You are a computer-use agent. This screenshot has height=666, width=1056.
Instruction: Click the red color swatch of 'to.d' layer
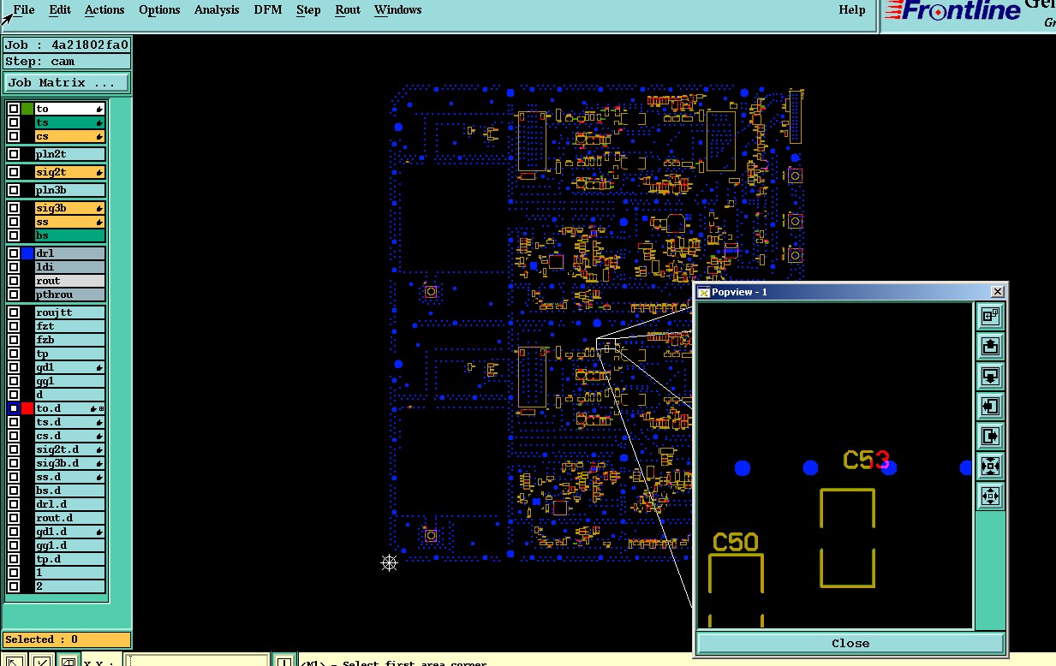[27, 408]
